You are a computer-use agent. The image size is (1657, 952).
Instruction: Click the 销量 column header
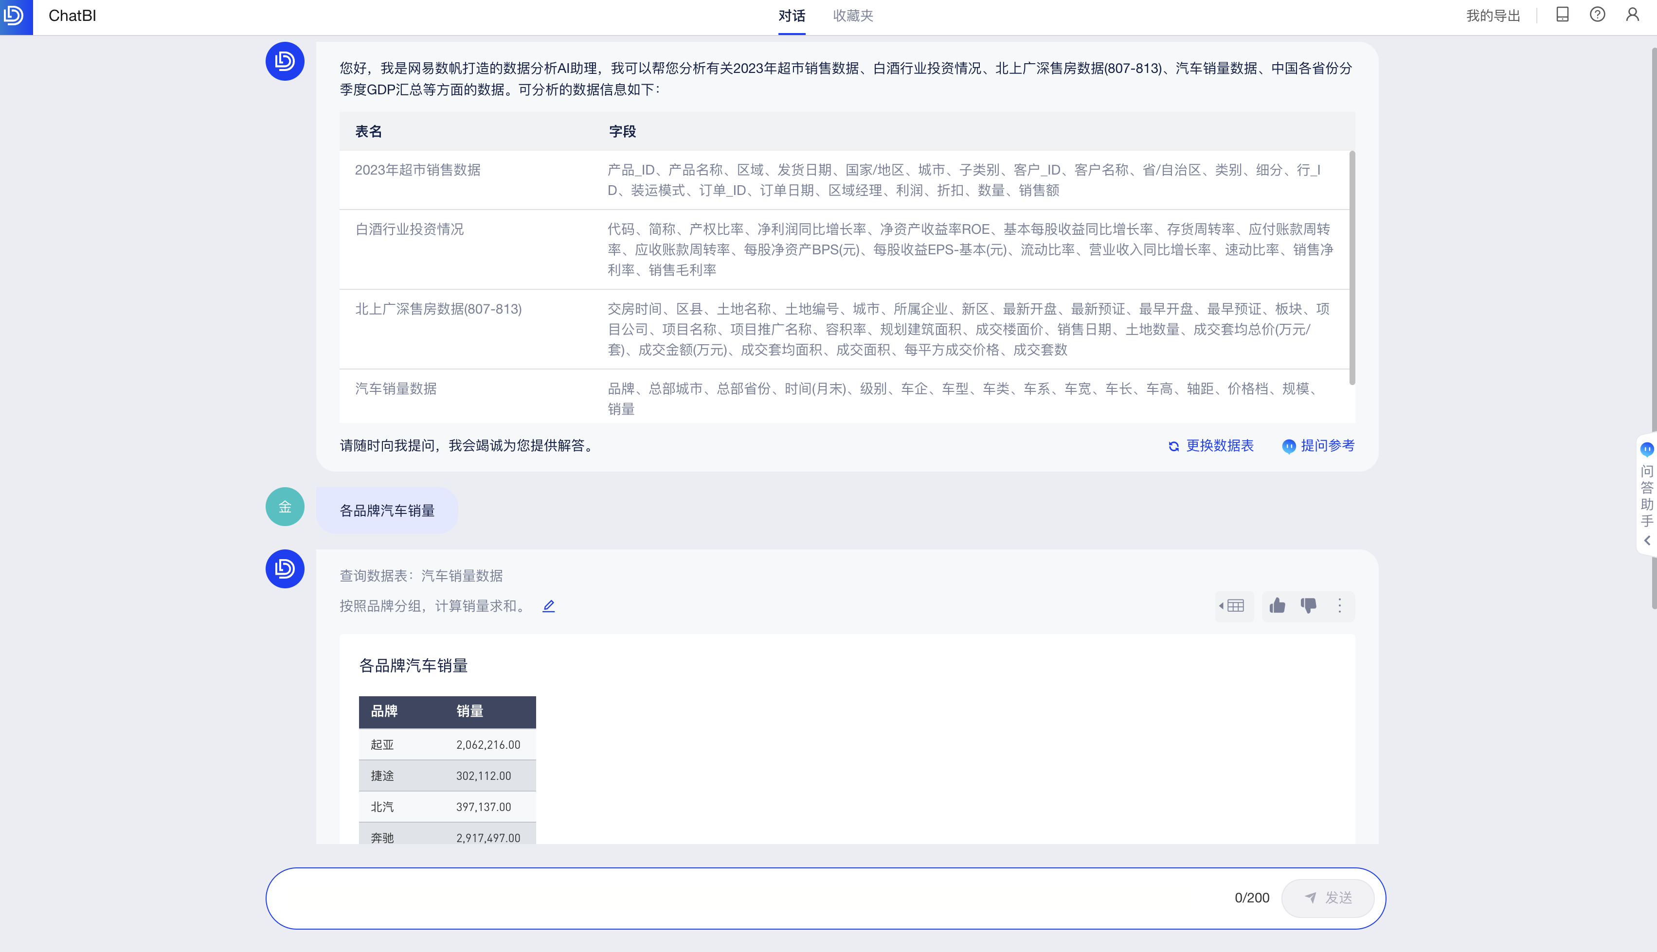pyautogui.click(x=469, y=711)
